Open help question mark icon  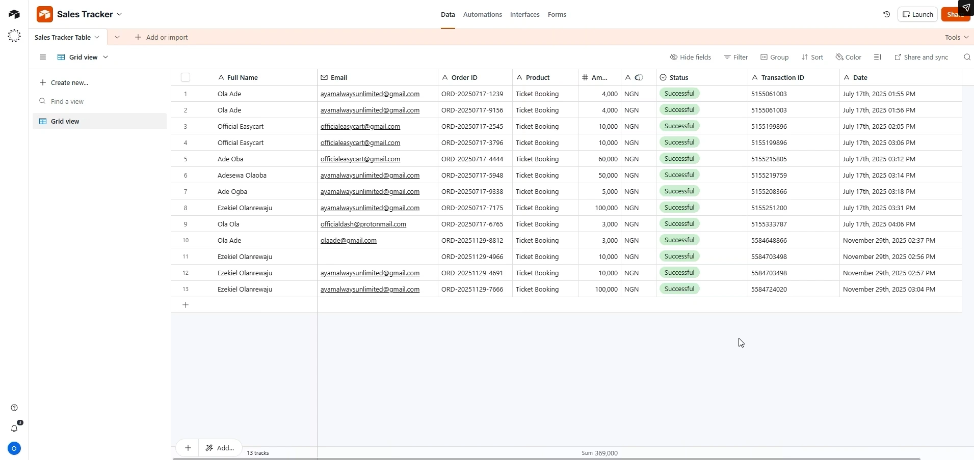(x=14, y=408)
